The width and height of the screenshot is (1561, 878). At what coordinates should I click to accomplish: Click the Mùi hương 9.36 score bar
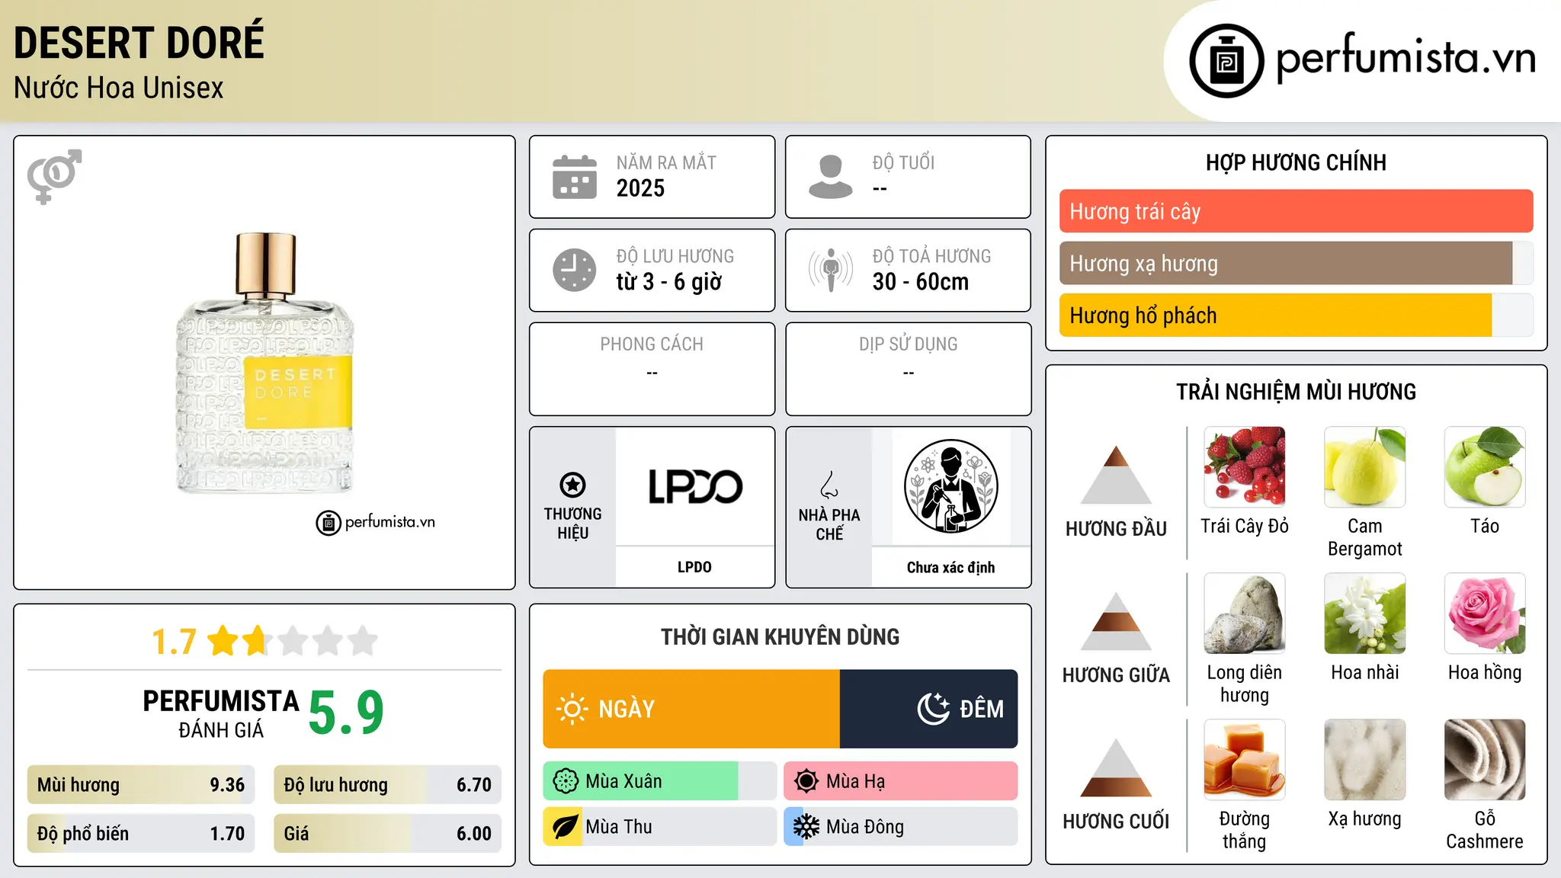[x=141, y=784]
